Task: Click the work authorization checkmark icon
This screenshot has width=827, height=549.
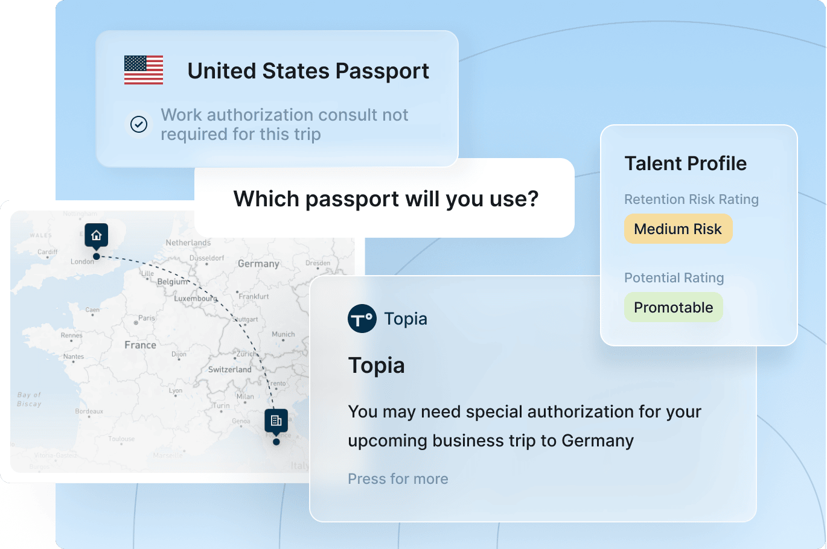Action: click(139, 124)
